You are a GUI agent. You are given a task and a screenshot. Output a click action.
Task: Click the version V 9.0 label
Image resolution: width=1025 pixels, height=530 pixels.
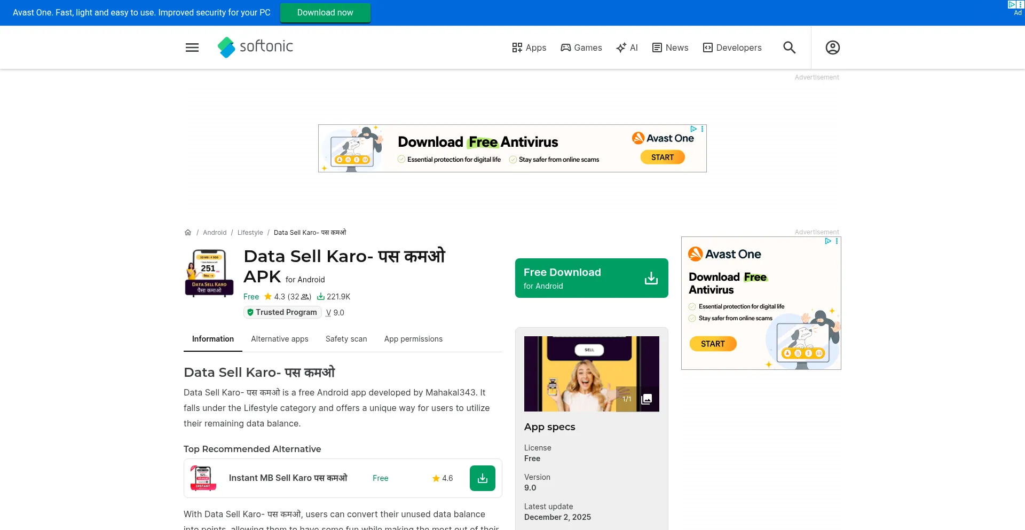[x=335, y=313]
